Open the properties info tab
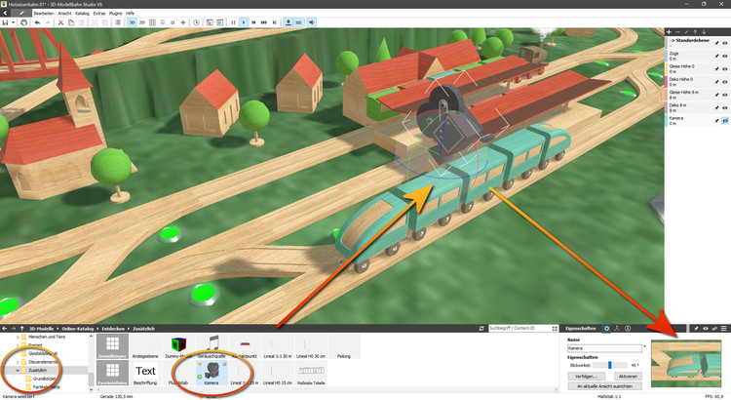The width and height of the screenshot is (731, 400). (628, 329)
